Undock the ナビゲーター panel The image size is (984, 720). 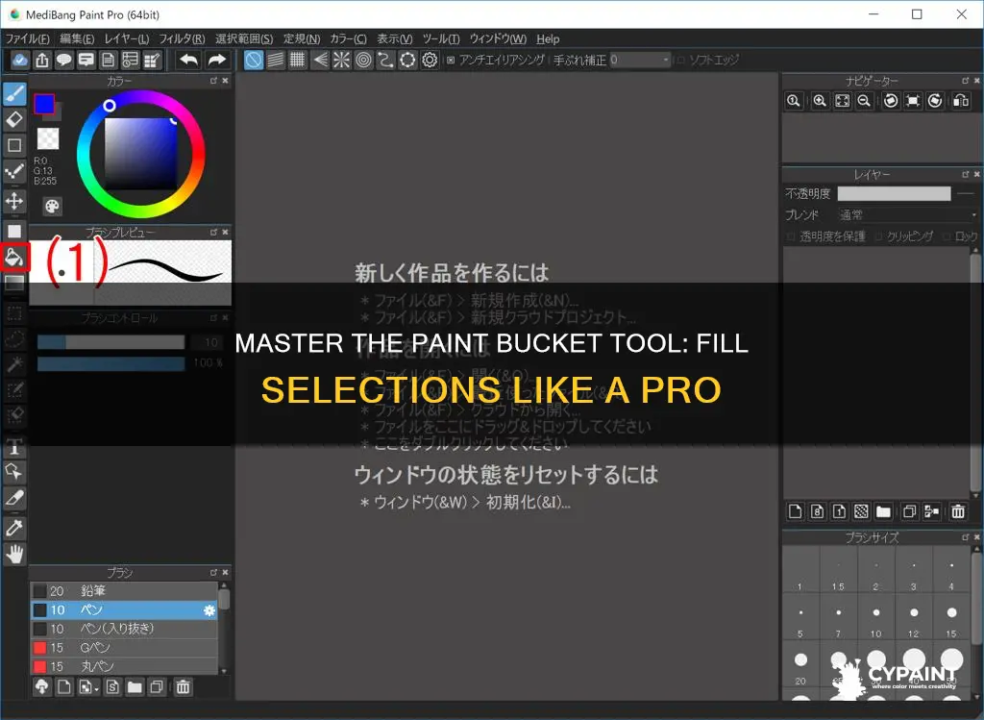click(965, 81)
